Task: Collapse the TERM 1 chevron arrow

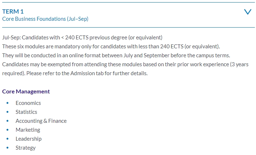Action: [248, 12]
